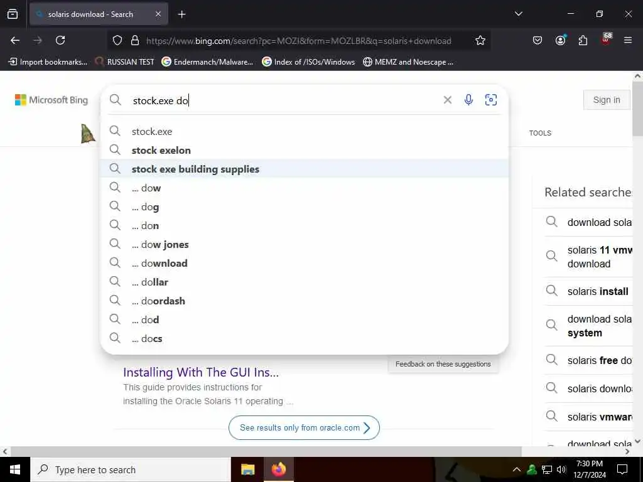Viewport: 643px width, 482px height.
Task: Show hidden system tray icons chevron
Action: tap(517, 469)
